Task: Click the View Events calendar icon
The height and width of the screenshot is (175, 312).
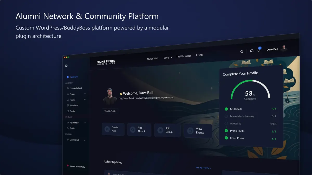Action: [x=190, y=131]
